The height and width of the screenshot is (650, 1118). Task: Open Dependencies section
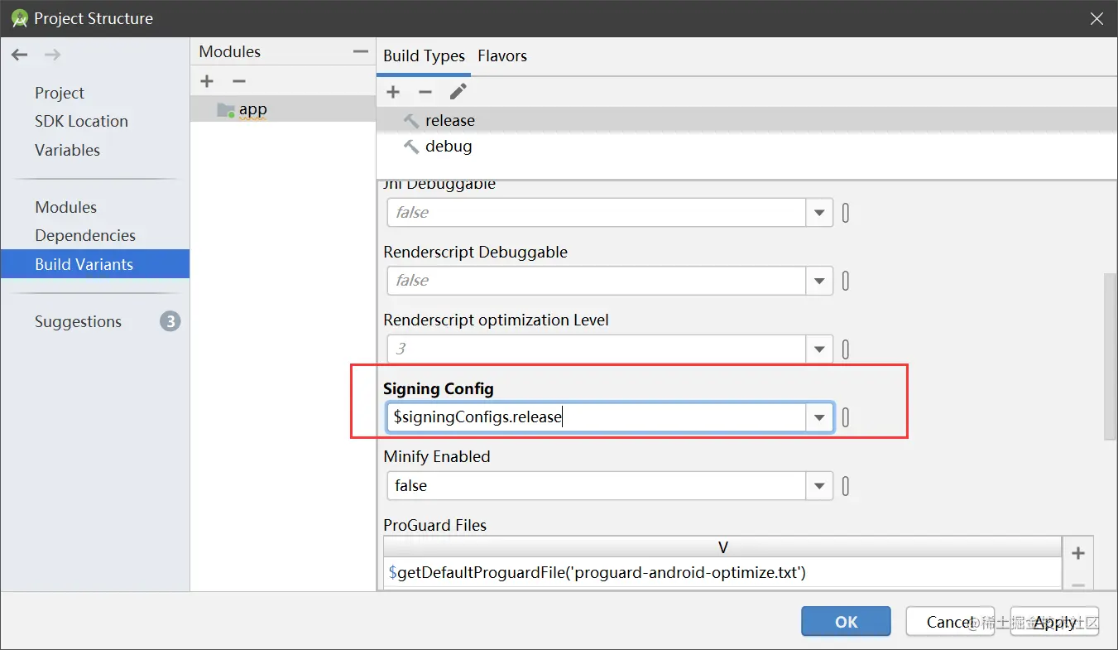pyautogui.click(x=84, y=235)
